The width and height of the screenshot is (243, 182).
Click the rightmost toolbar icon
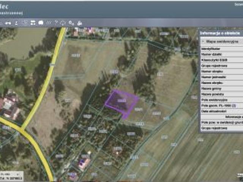click(79, 23)
